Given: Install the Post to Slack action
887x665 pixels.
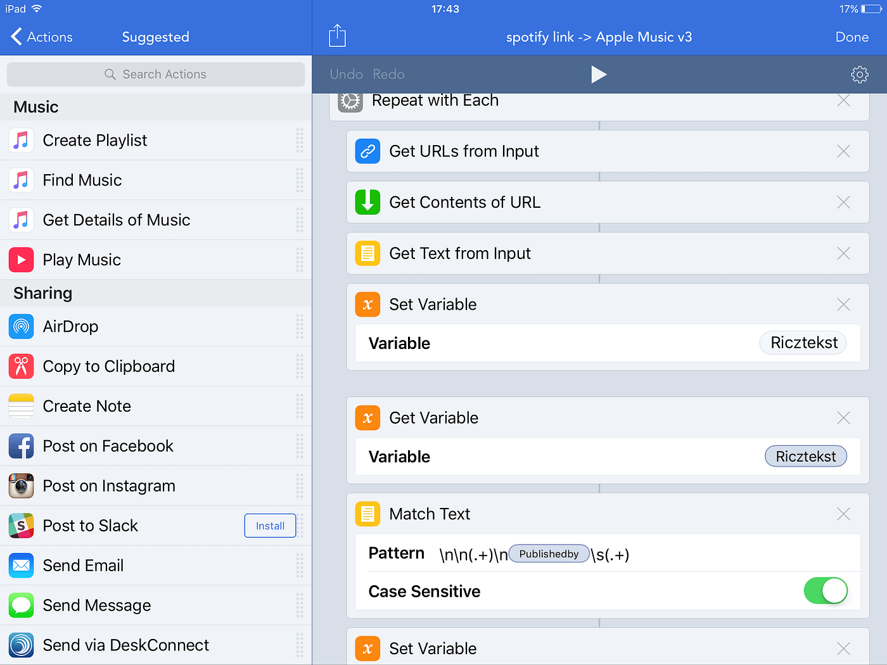Looking at the screenshot, I should pos(270,526).
